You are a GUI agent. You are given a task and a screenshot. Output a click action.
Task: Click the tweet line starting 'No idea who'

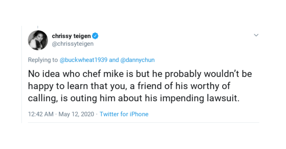tap(139, 74)
